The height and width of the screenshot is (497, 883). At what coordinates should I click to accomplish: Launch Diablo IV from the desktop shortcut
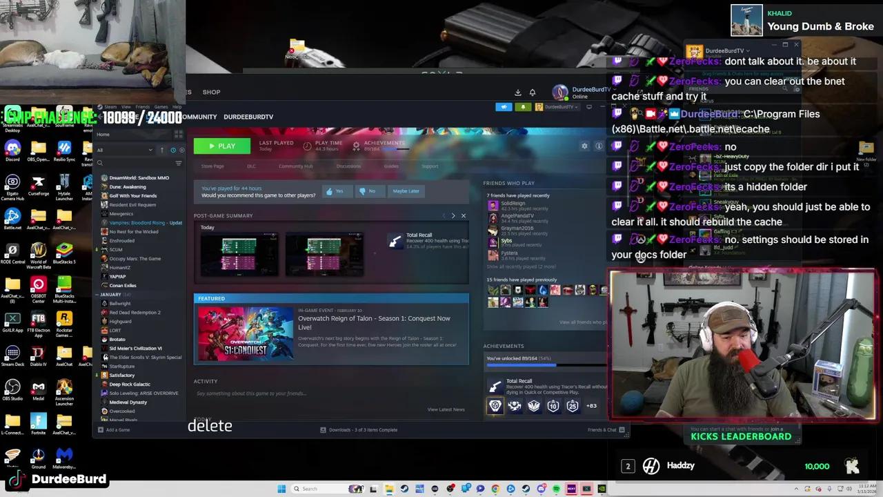tap(38, 352)
